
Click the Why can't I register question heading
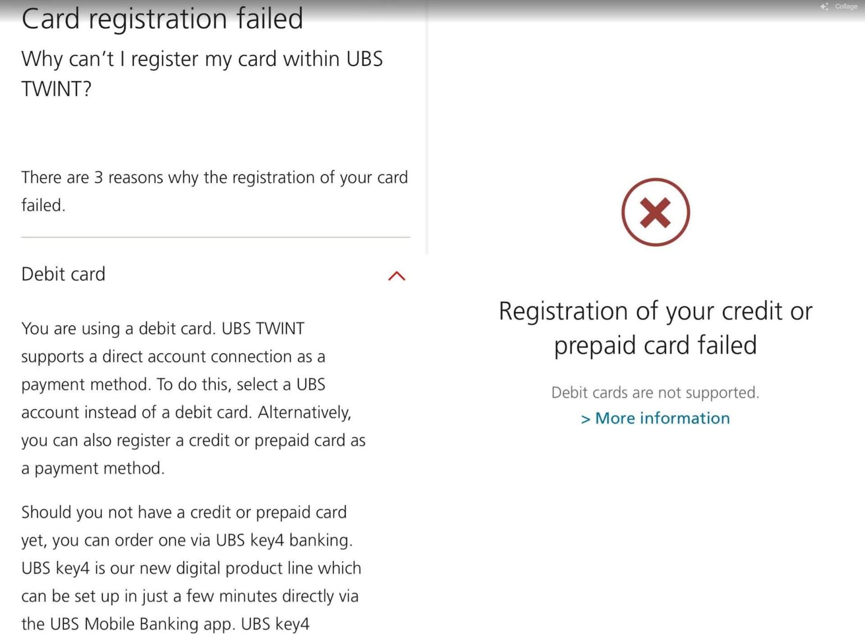click(x=202, y=73)
